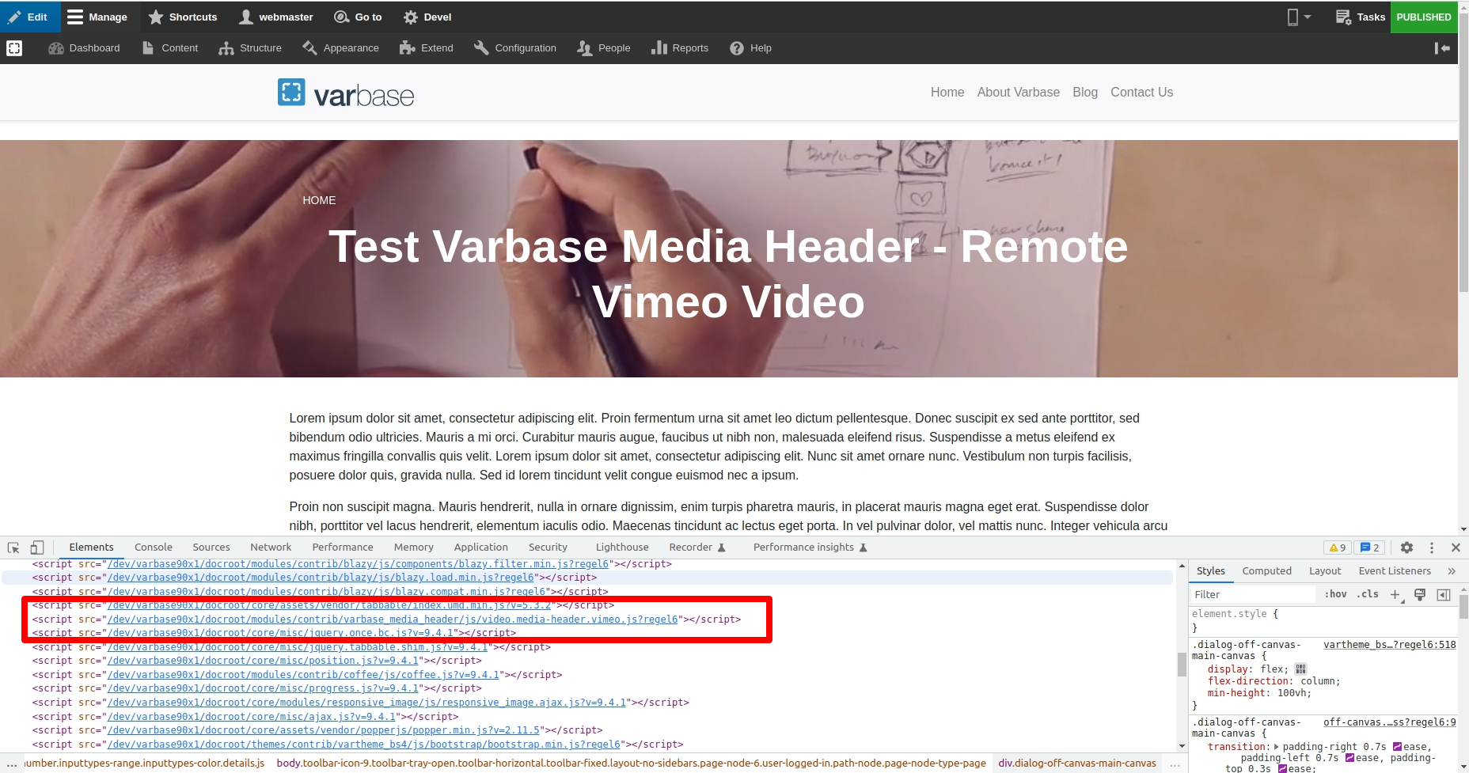Open off-canvas…ss?regel6:9 stylesheet source link
The image size is (1469, 773).
coord(1389,722)
